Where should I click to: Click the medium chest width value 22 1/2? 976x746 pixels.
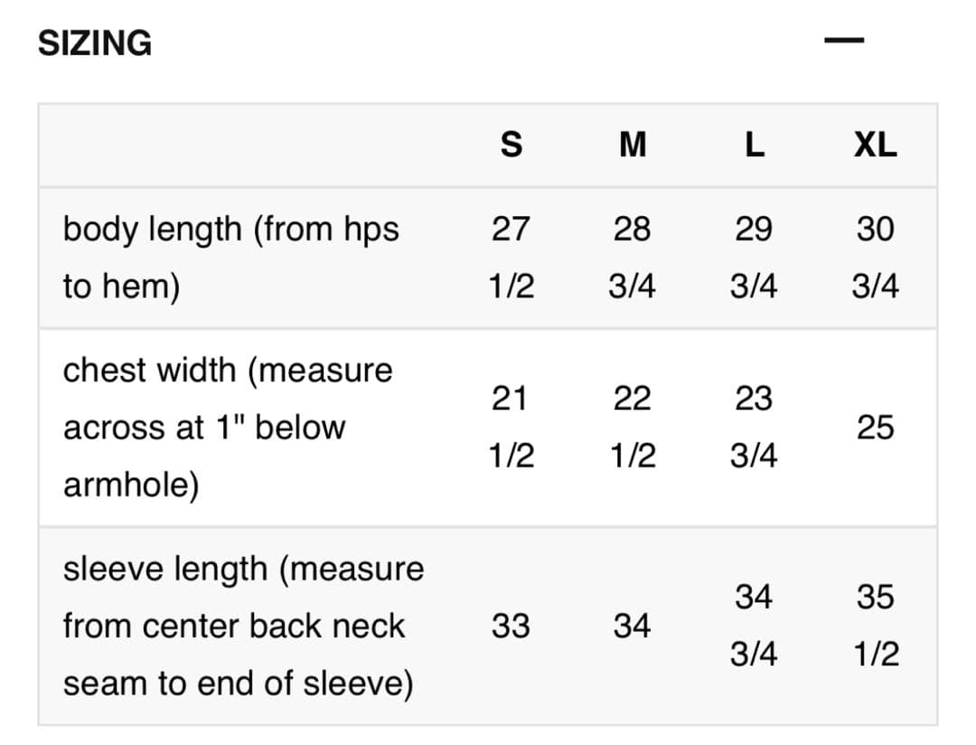click(633, 427)
